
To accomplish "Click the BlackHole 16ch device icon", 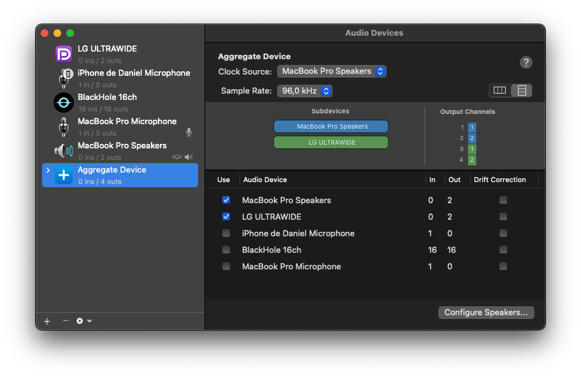I will tap(64, 103).
